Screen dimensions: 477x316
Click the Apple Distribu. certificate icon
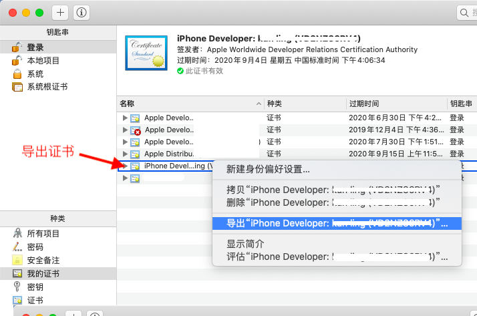pyautogui.click(x=135, y=154)
